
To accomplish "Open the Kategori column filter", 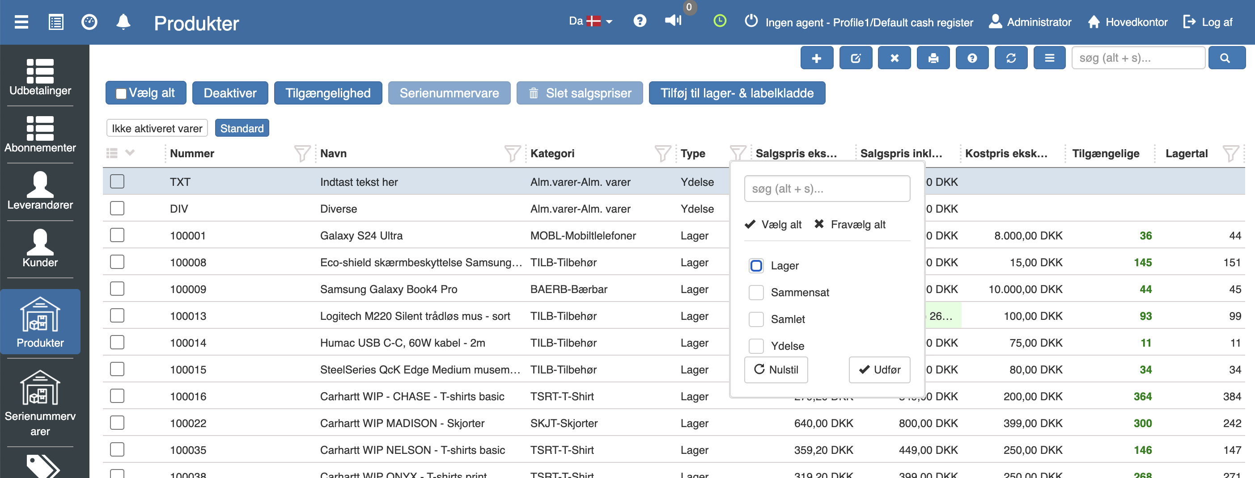I will click(x=662, y=154).
